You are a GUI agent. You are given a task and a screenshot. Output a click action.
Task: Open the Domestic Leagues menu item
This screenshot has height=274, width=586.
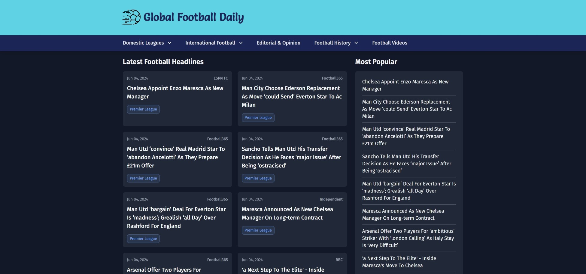[143, 43]
